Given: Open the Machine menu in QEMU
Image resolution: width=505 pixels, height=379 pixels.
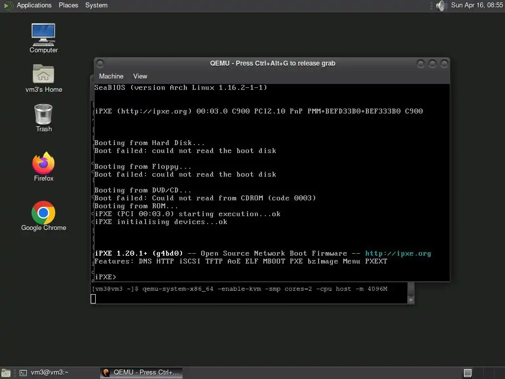Looking at the screenshot, I should (111, 76).
